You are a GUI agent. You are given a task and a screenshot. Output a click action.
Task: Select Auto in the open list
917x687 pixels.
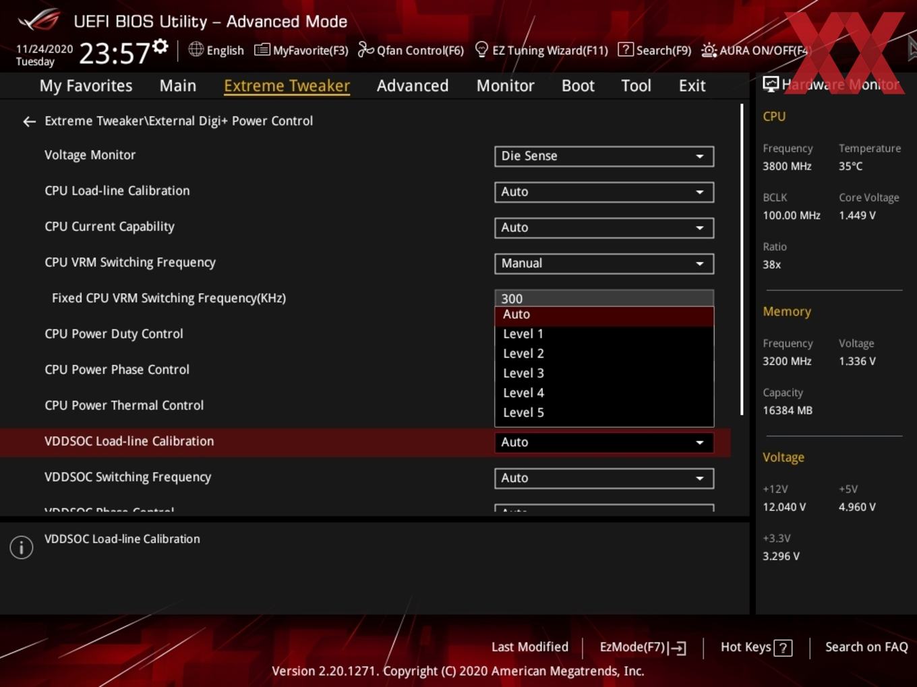pos(604,315)
